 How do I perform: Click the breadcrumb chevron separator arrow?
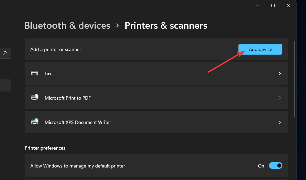118,26
